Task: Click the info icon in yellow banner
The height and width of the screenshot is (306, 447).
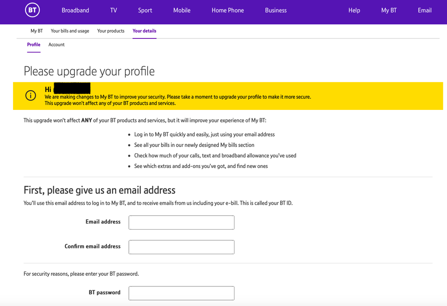Action: pyautogui.click(x=30, y=96)
